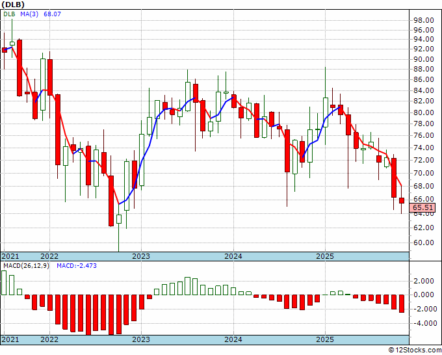442x355 pixels.
Task: Click 2023 on the price chart time axis
Action: pyautogui.click(x=141, y=256)
